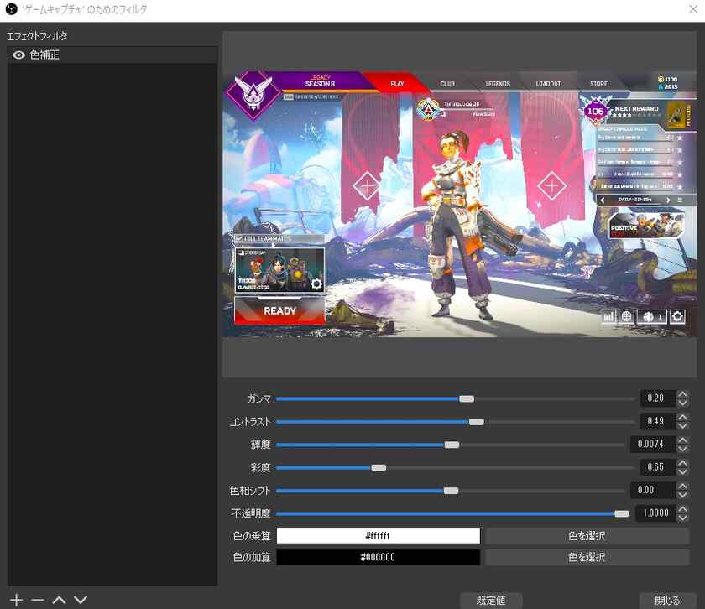Adjust the ガンマ slider
The height and width of the screenshot is (609, 705).
pos(467,398)
